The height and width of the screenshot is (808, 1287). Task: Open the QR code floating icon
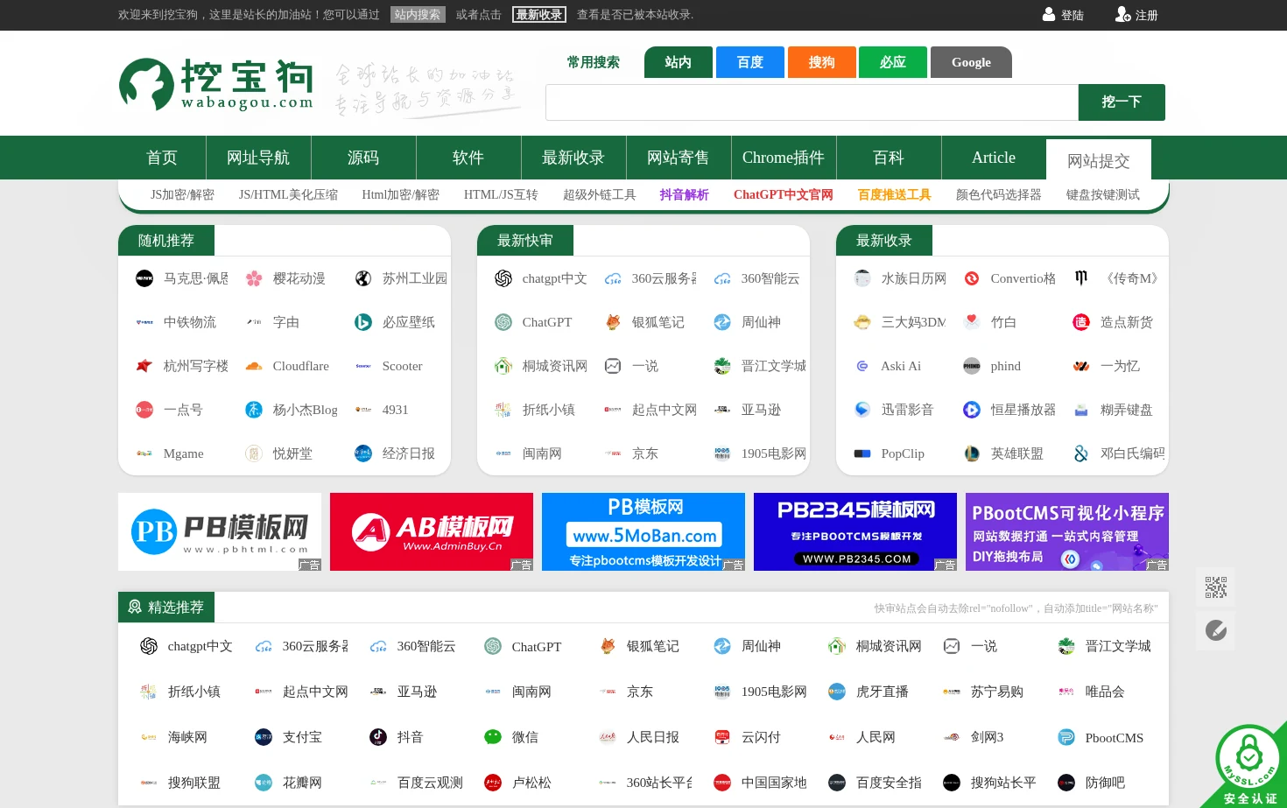(x=1216, y=587)
